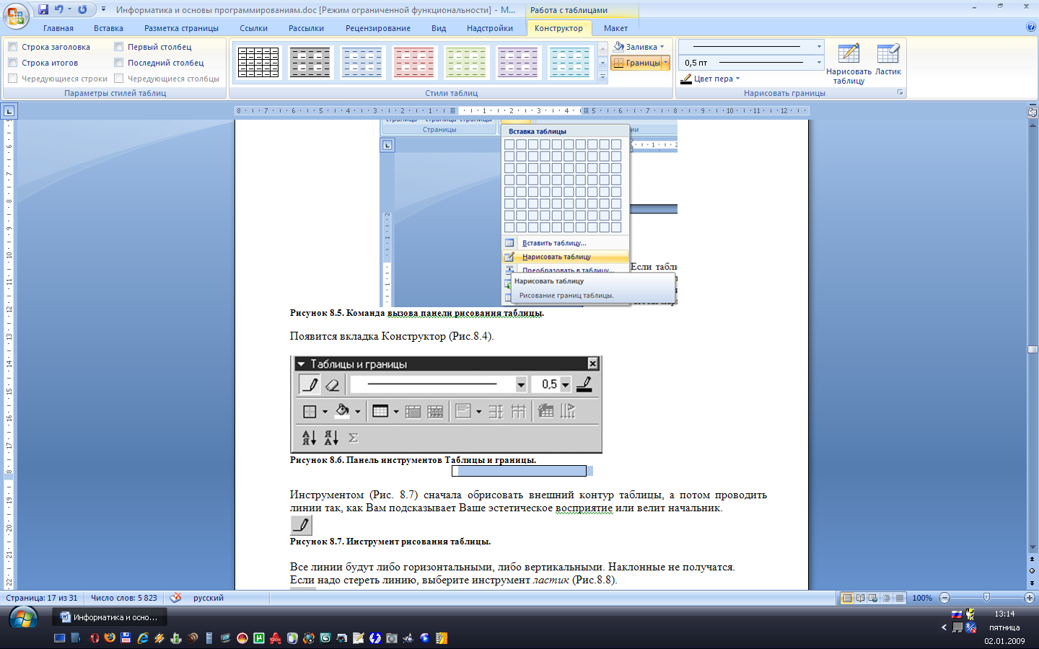Enable the Последний столбец checkbox

pos(118,63)
